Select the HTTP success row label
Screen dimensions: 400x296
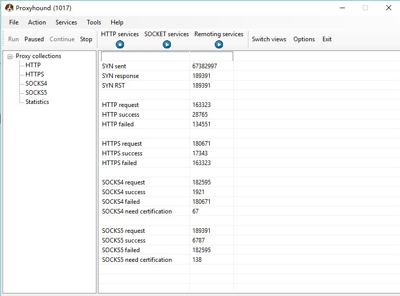[x=120, y=115]
